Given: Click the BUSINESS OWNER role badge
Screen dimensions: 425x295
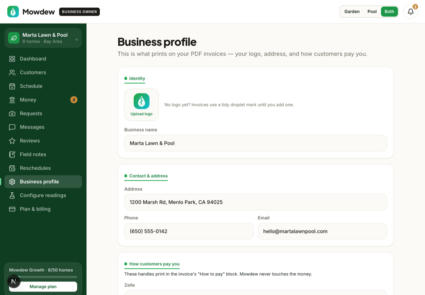Looking at the screenshot, I should (x=80, y=12).
